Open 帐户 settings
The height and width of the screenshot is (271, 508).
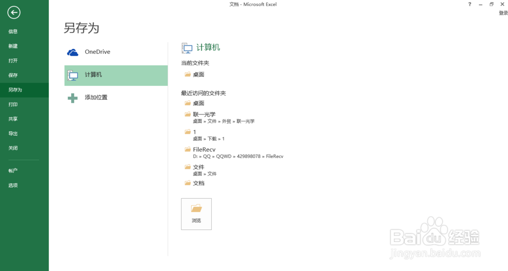click(x=13, y=170)
